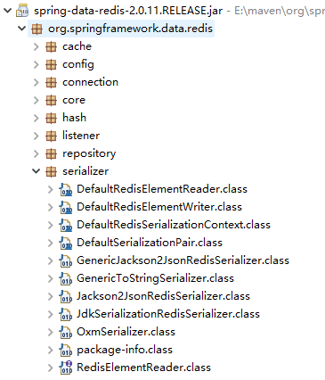The height and width of the screenshot is (380, 325).
Task: Click the spring-data-redis jar file icon
Action: point(22,11)
